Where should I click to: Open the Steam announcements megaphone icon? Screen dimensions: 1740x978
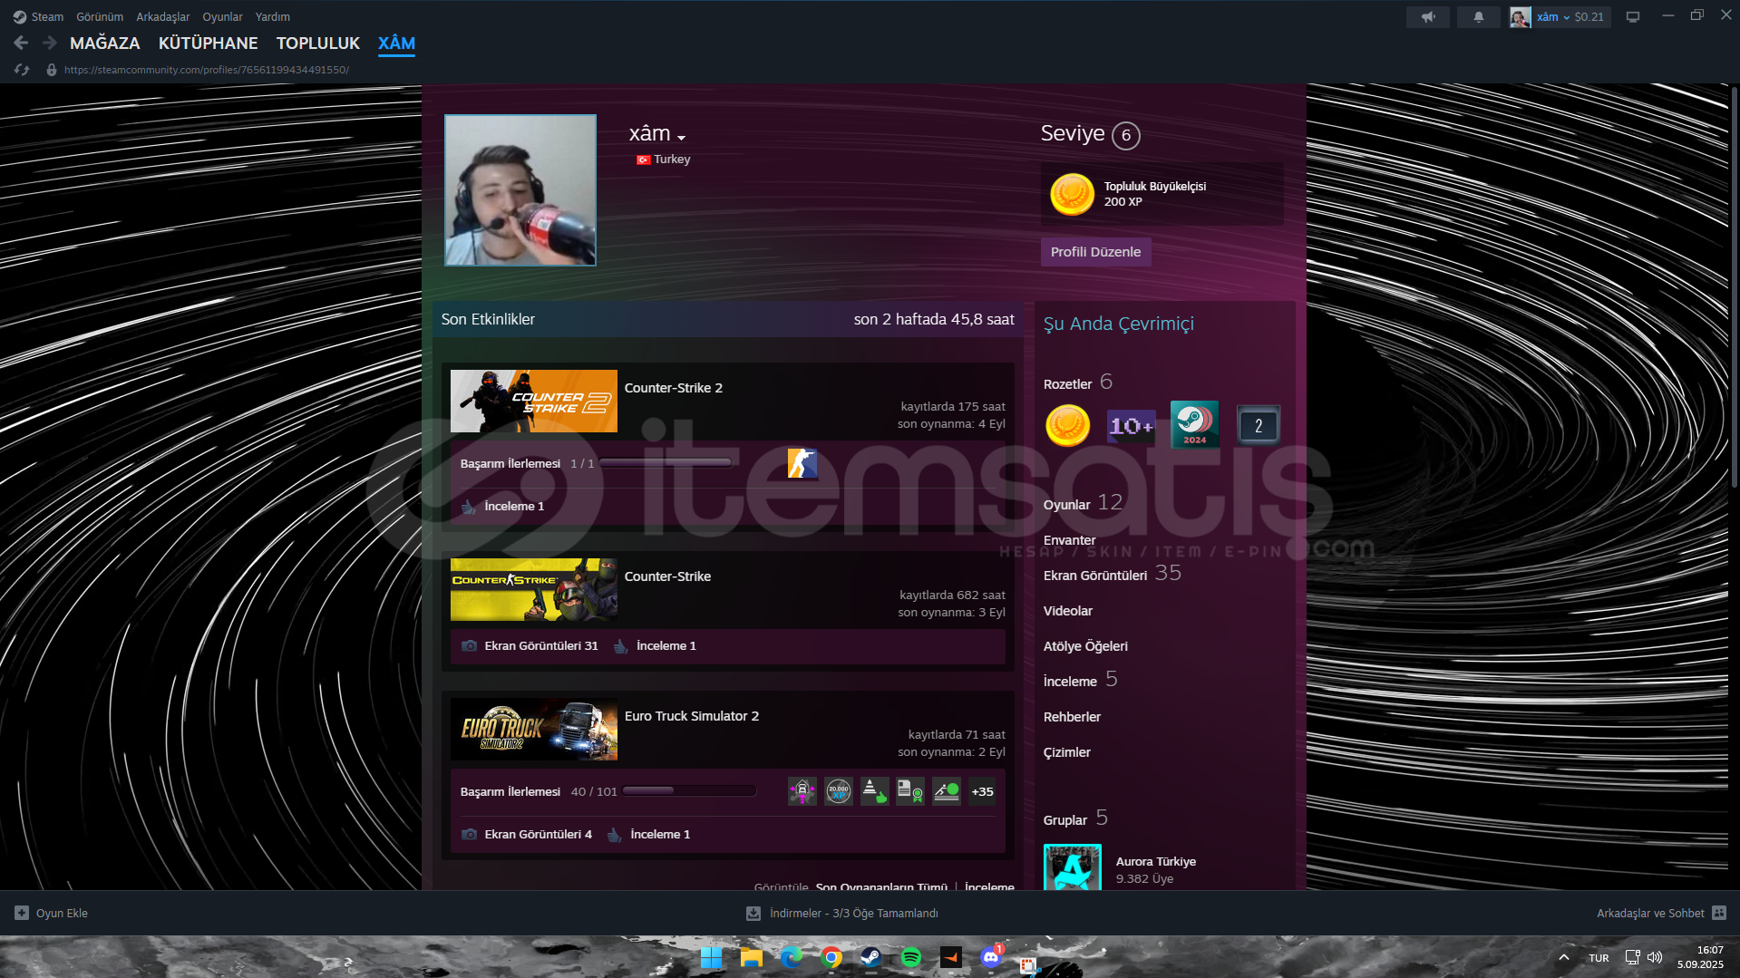1427,17
